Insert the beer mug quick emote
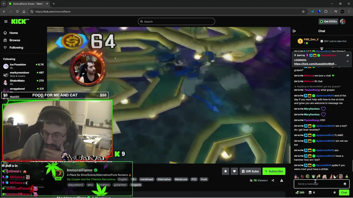 (x=319, y=177)
